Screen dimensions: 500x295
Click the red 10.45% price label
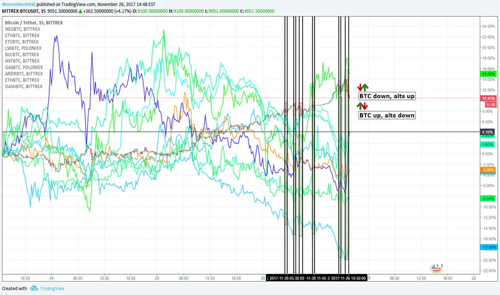[488, 99]
